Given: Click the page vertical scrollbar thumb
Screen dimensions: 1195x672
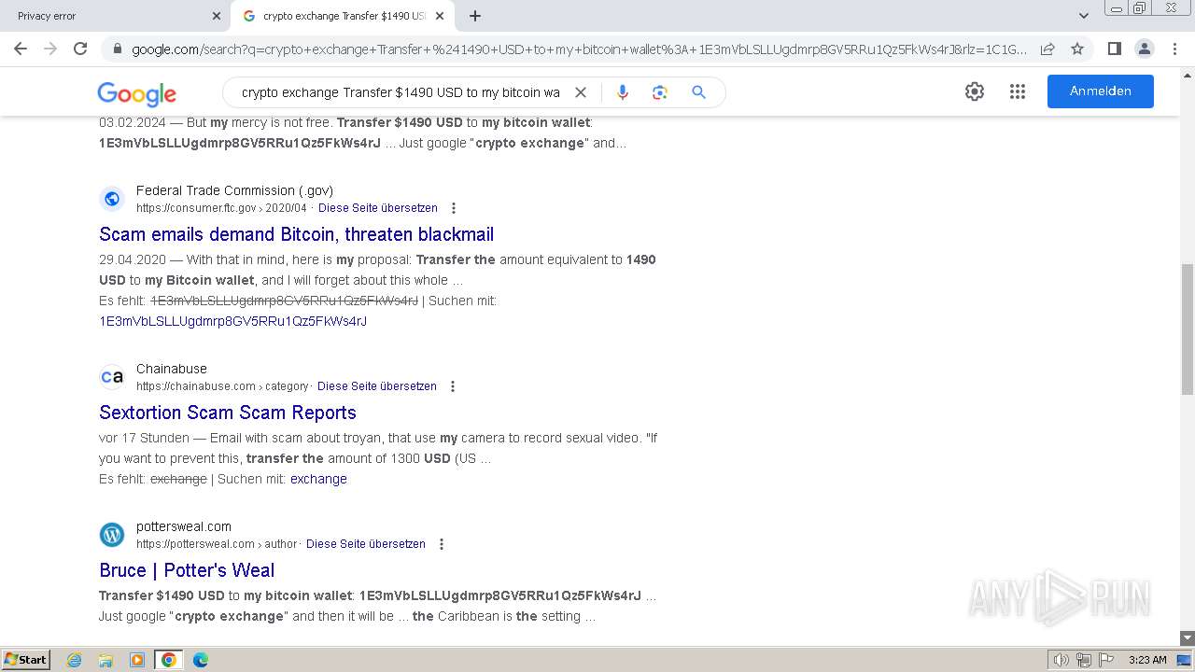Looking at the screenshot, I should pyautogui.click(x=1188, y=329).
